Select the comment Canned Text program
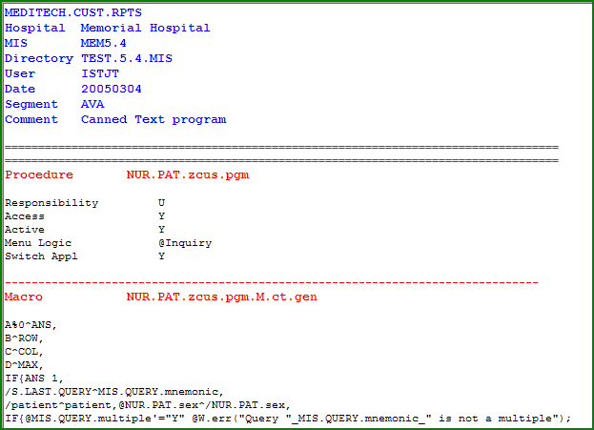 (x=154, y=119)
